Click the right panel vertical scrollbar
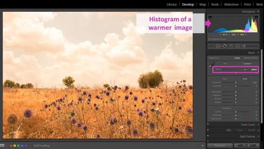The image size is (264, 149). [261, 86]
